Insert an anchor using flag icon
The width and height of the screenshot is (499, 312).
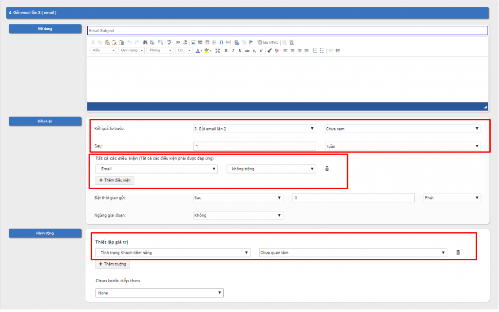point(251,42)
